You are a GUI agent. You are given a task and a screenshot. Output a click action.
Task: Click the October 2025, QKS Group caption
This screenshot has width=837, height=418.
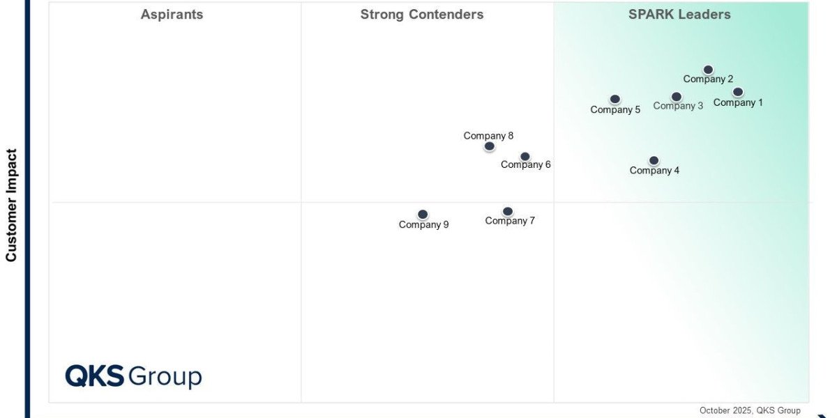tap(750, 410)
